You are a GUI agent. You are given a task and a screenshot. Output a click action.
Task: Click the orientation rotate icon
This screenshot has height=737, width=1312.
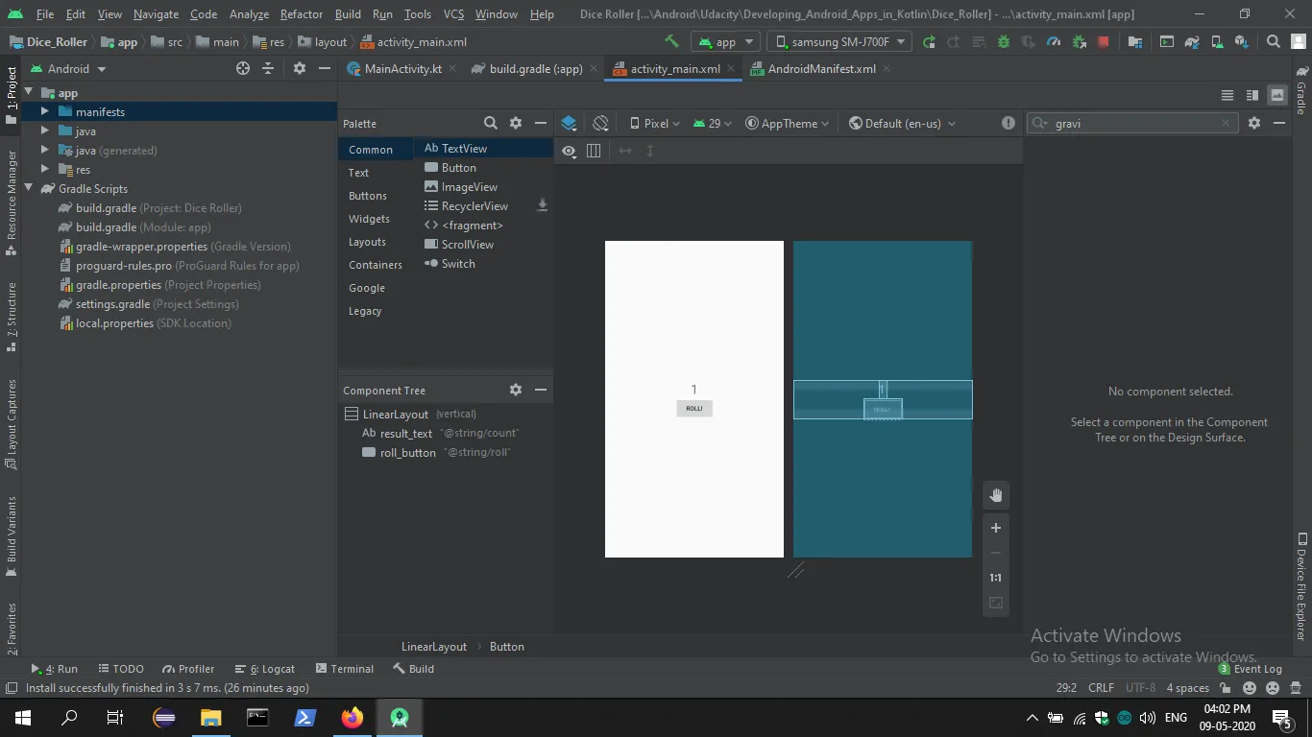(x=600, y=123)
